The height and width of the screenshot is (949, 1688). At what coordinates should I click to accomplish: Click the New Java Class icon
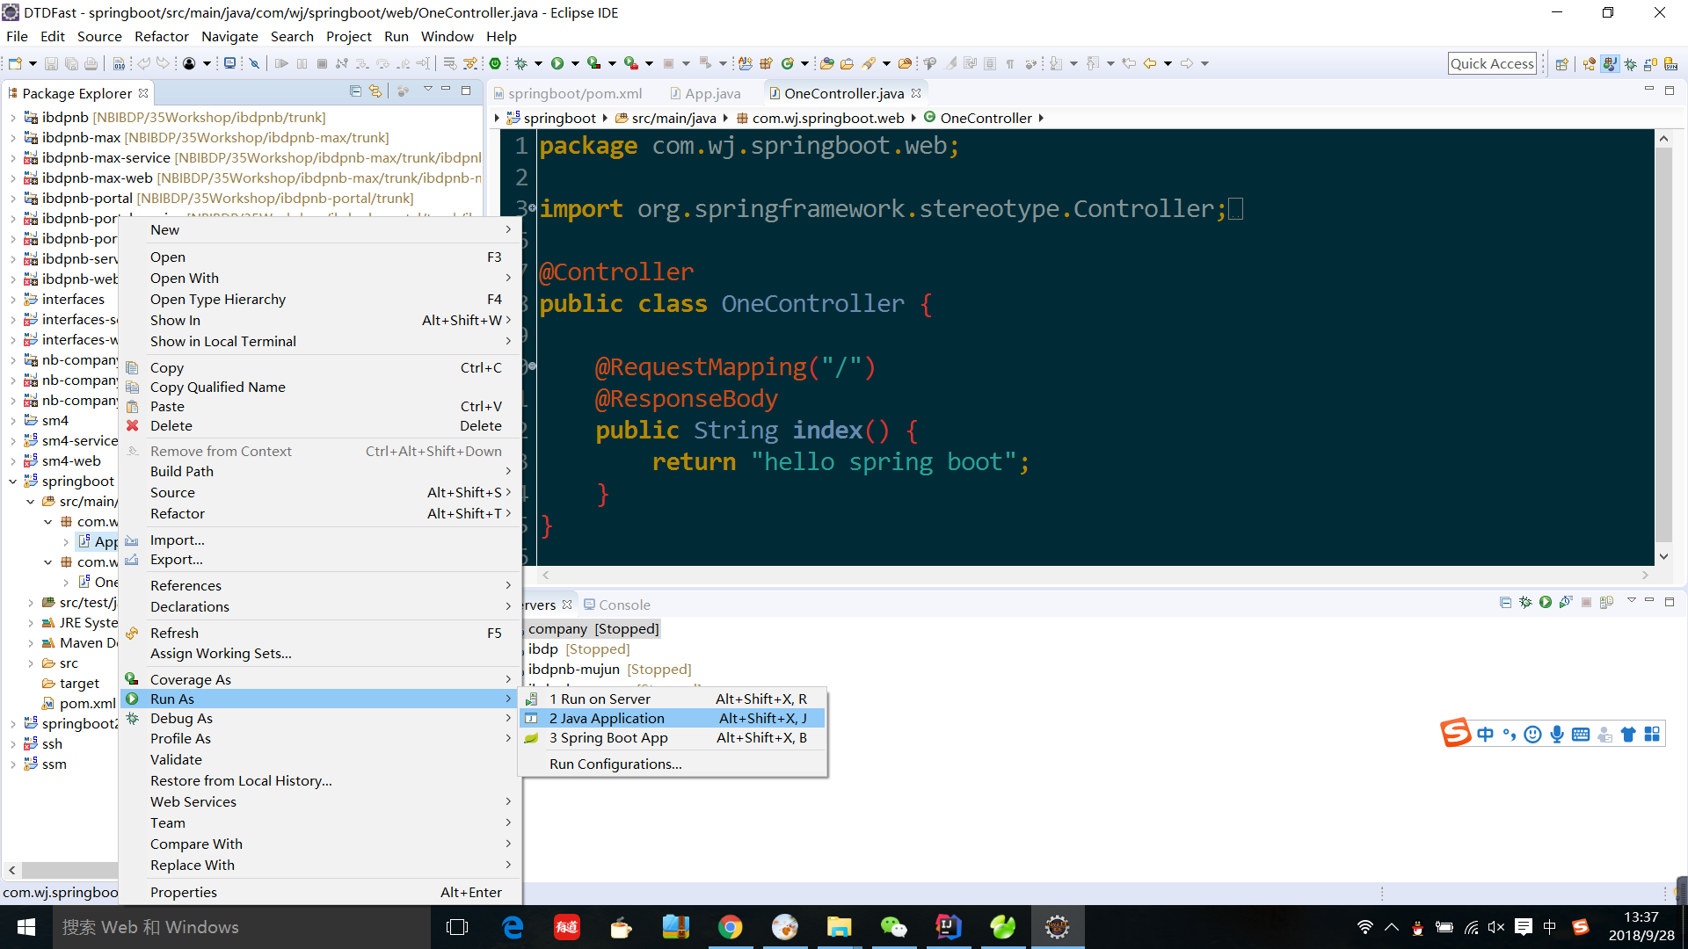click(788, 63)
